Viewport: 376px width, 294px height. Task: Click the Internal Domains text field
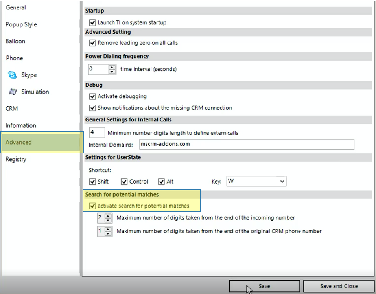coord(247,144)
